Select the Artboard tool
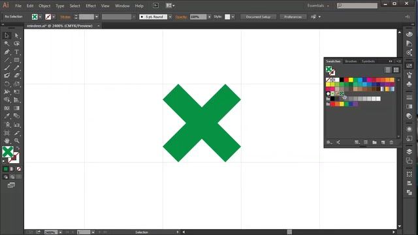The image size is (418, 235). [x=7, y=133]
